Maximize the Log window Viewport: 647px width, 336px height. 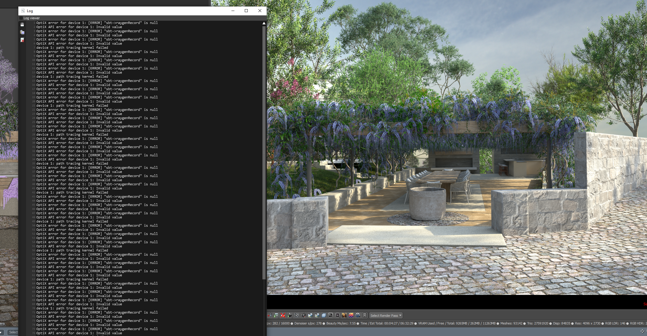246,11
